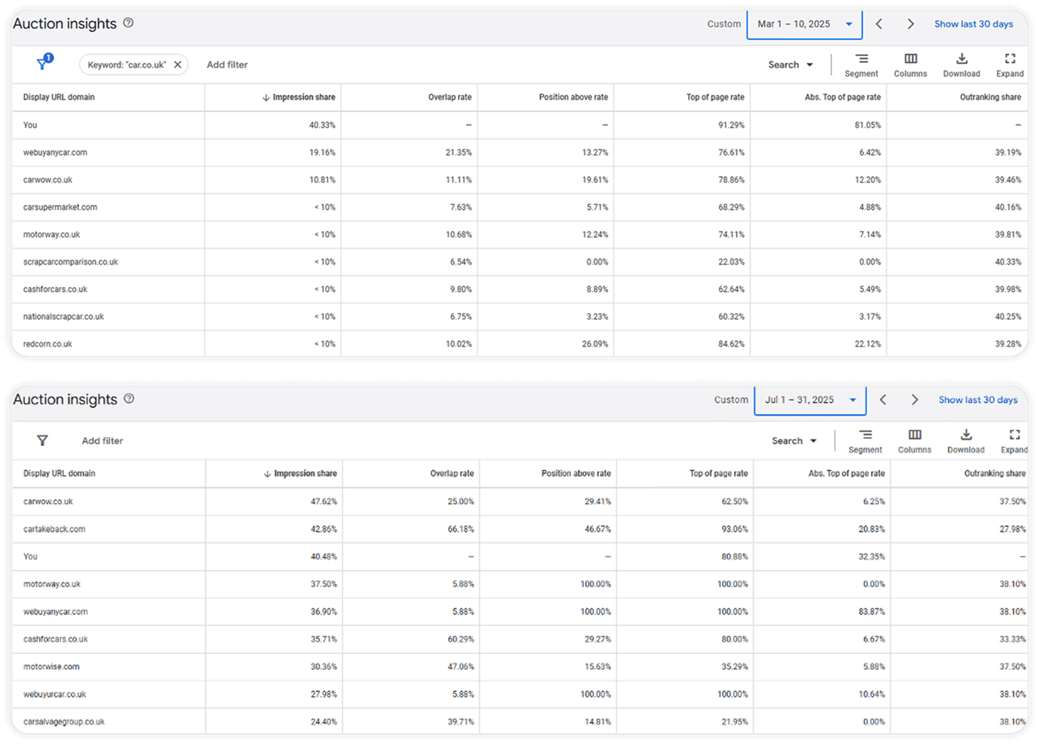Open help icon beside top Auction insights title
Screen dimensions: 1038x744
pyautogui.click(x=129, y=22)
